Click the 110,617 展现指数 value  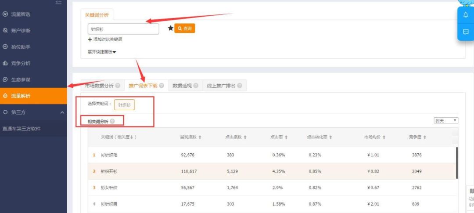(x=189, y=171)
